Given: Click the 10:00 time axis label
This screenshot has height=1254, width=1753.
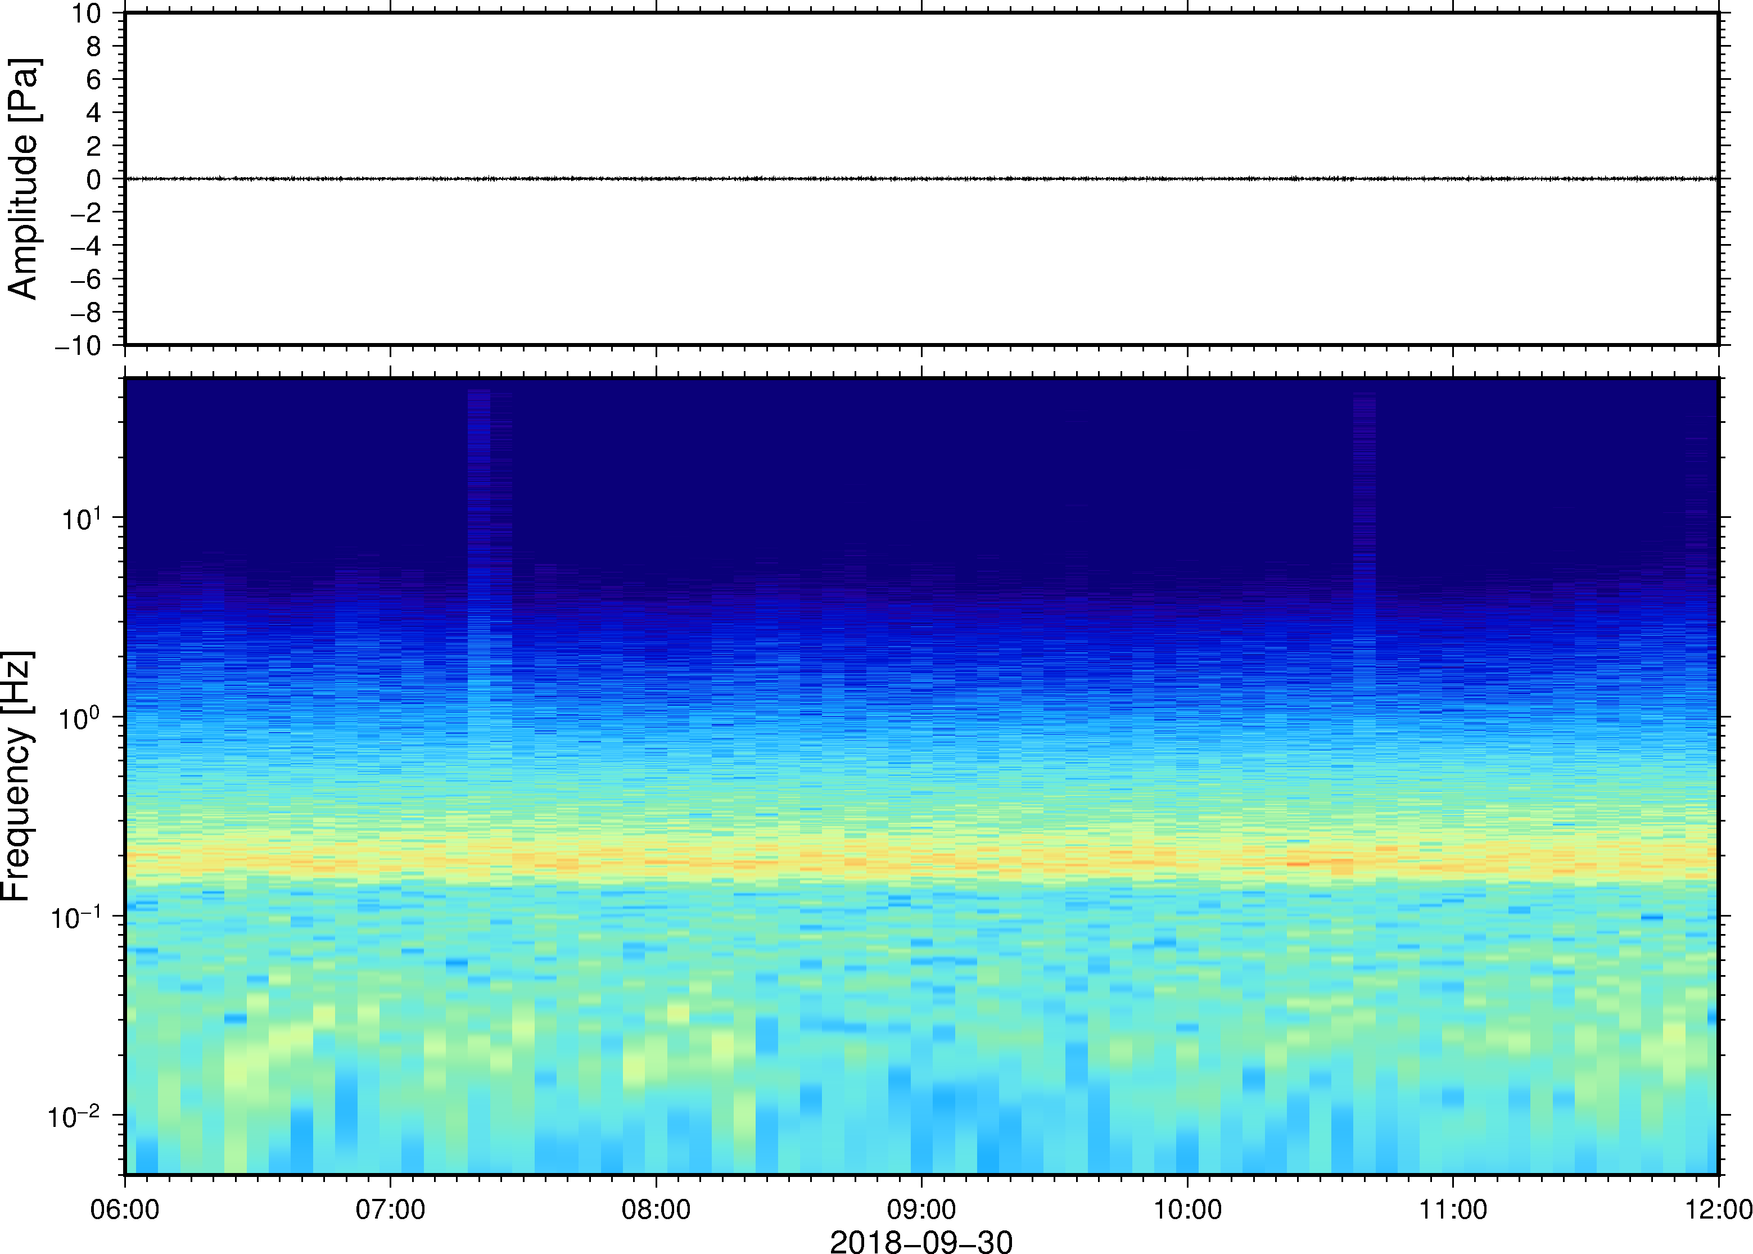Looking at the screenshot, I should 1187,1209.
